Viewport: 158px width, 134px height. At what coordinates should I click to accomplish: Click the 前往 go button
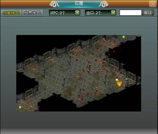(x=148, y=13)
